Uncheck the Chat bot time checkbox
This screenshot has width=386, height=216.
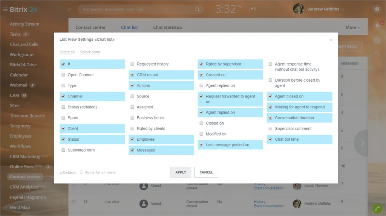[x=271, y=139]
